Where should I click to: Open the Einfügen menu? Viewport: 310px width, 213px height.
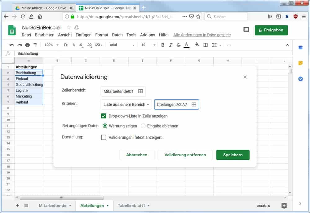coord(83,35)
